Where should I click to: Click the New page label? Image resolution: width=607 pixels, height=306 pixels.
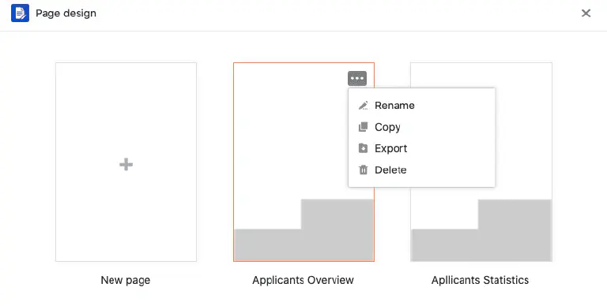pos(126,280)
